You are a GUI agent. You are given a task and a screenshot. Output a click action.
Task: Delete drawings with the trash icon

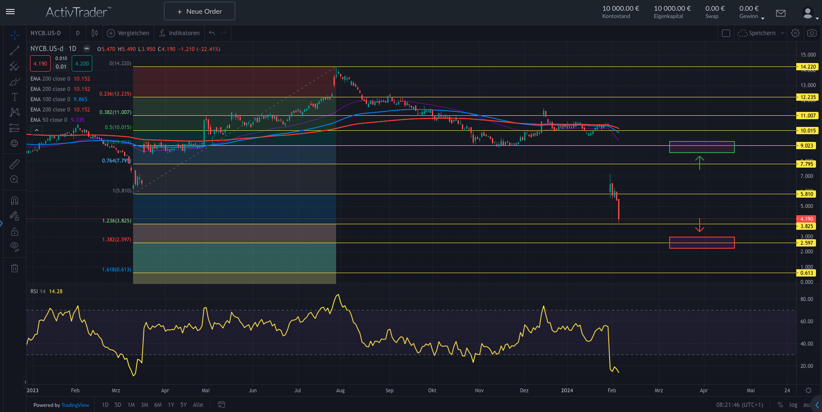[15, 268]
